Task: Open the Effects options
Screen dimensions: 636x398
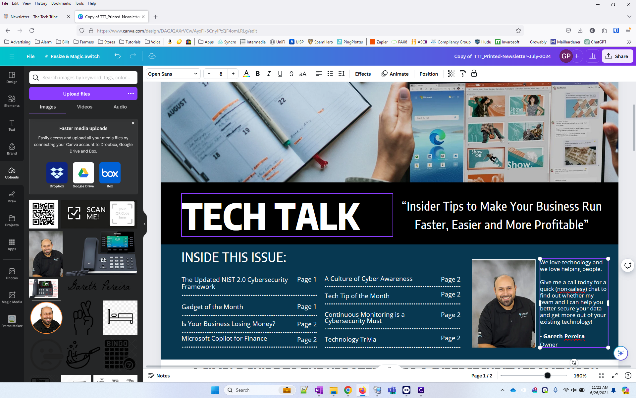Action: point(363,74)
